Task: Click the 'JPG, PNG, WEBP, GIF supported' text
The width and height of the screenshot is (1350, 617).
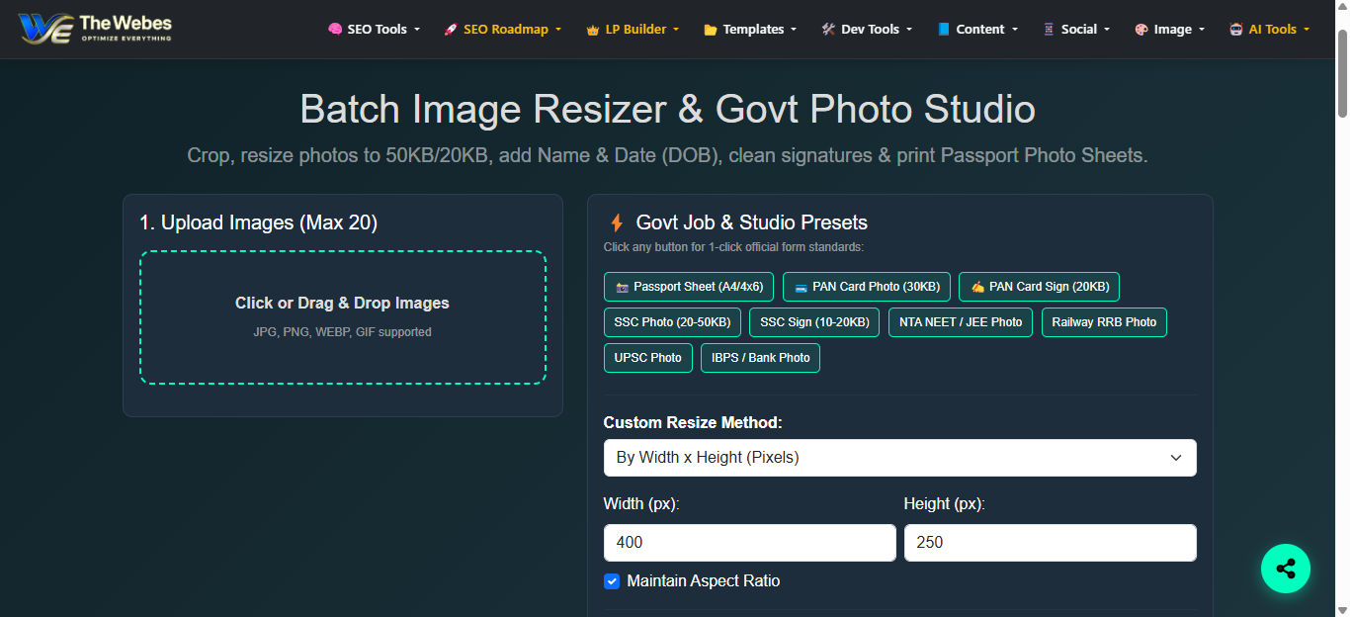Action: click(x=342, y=332)
